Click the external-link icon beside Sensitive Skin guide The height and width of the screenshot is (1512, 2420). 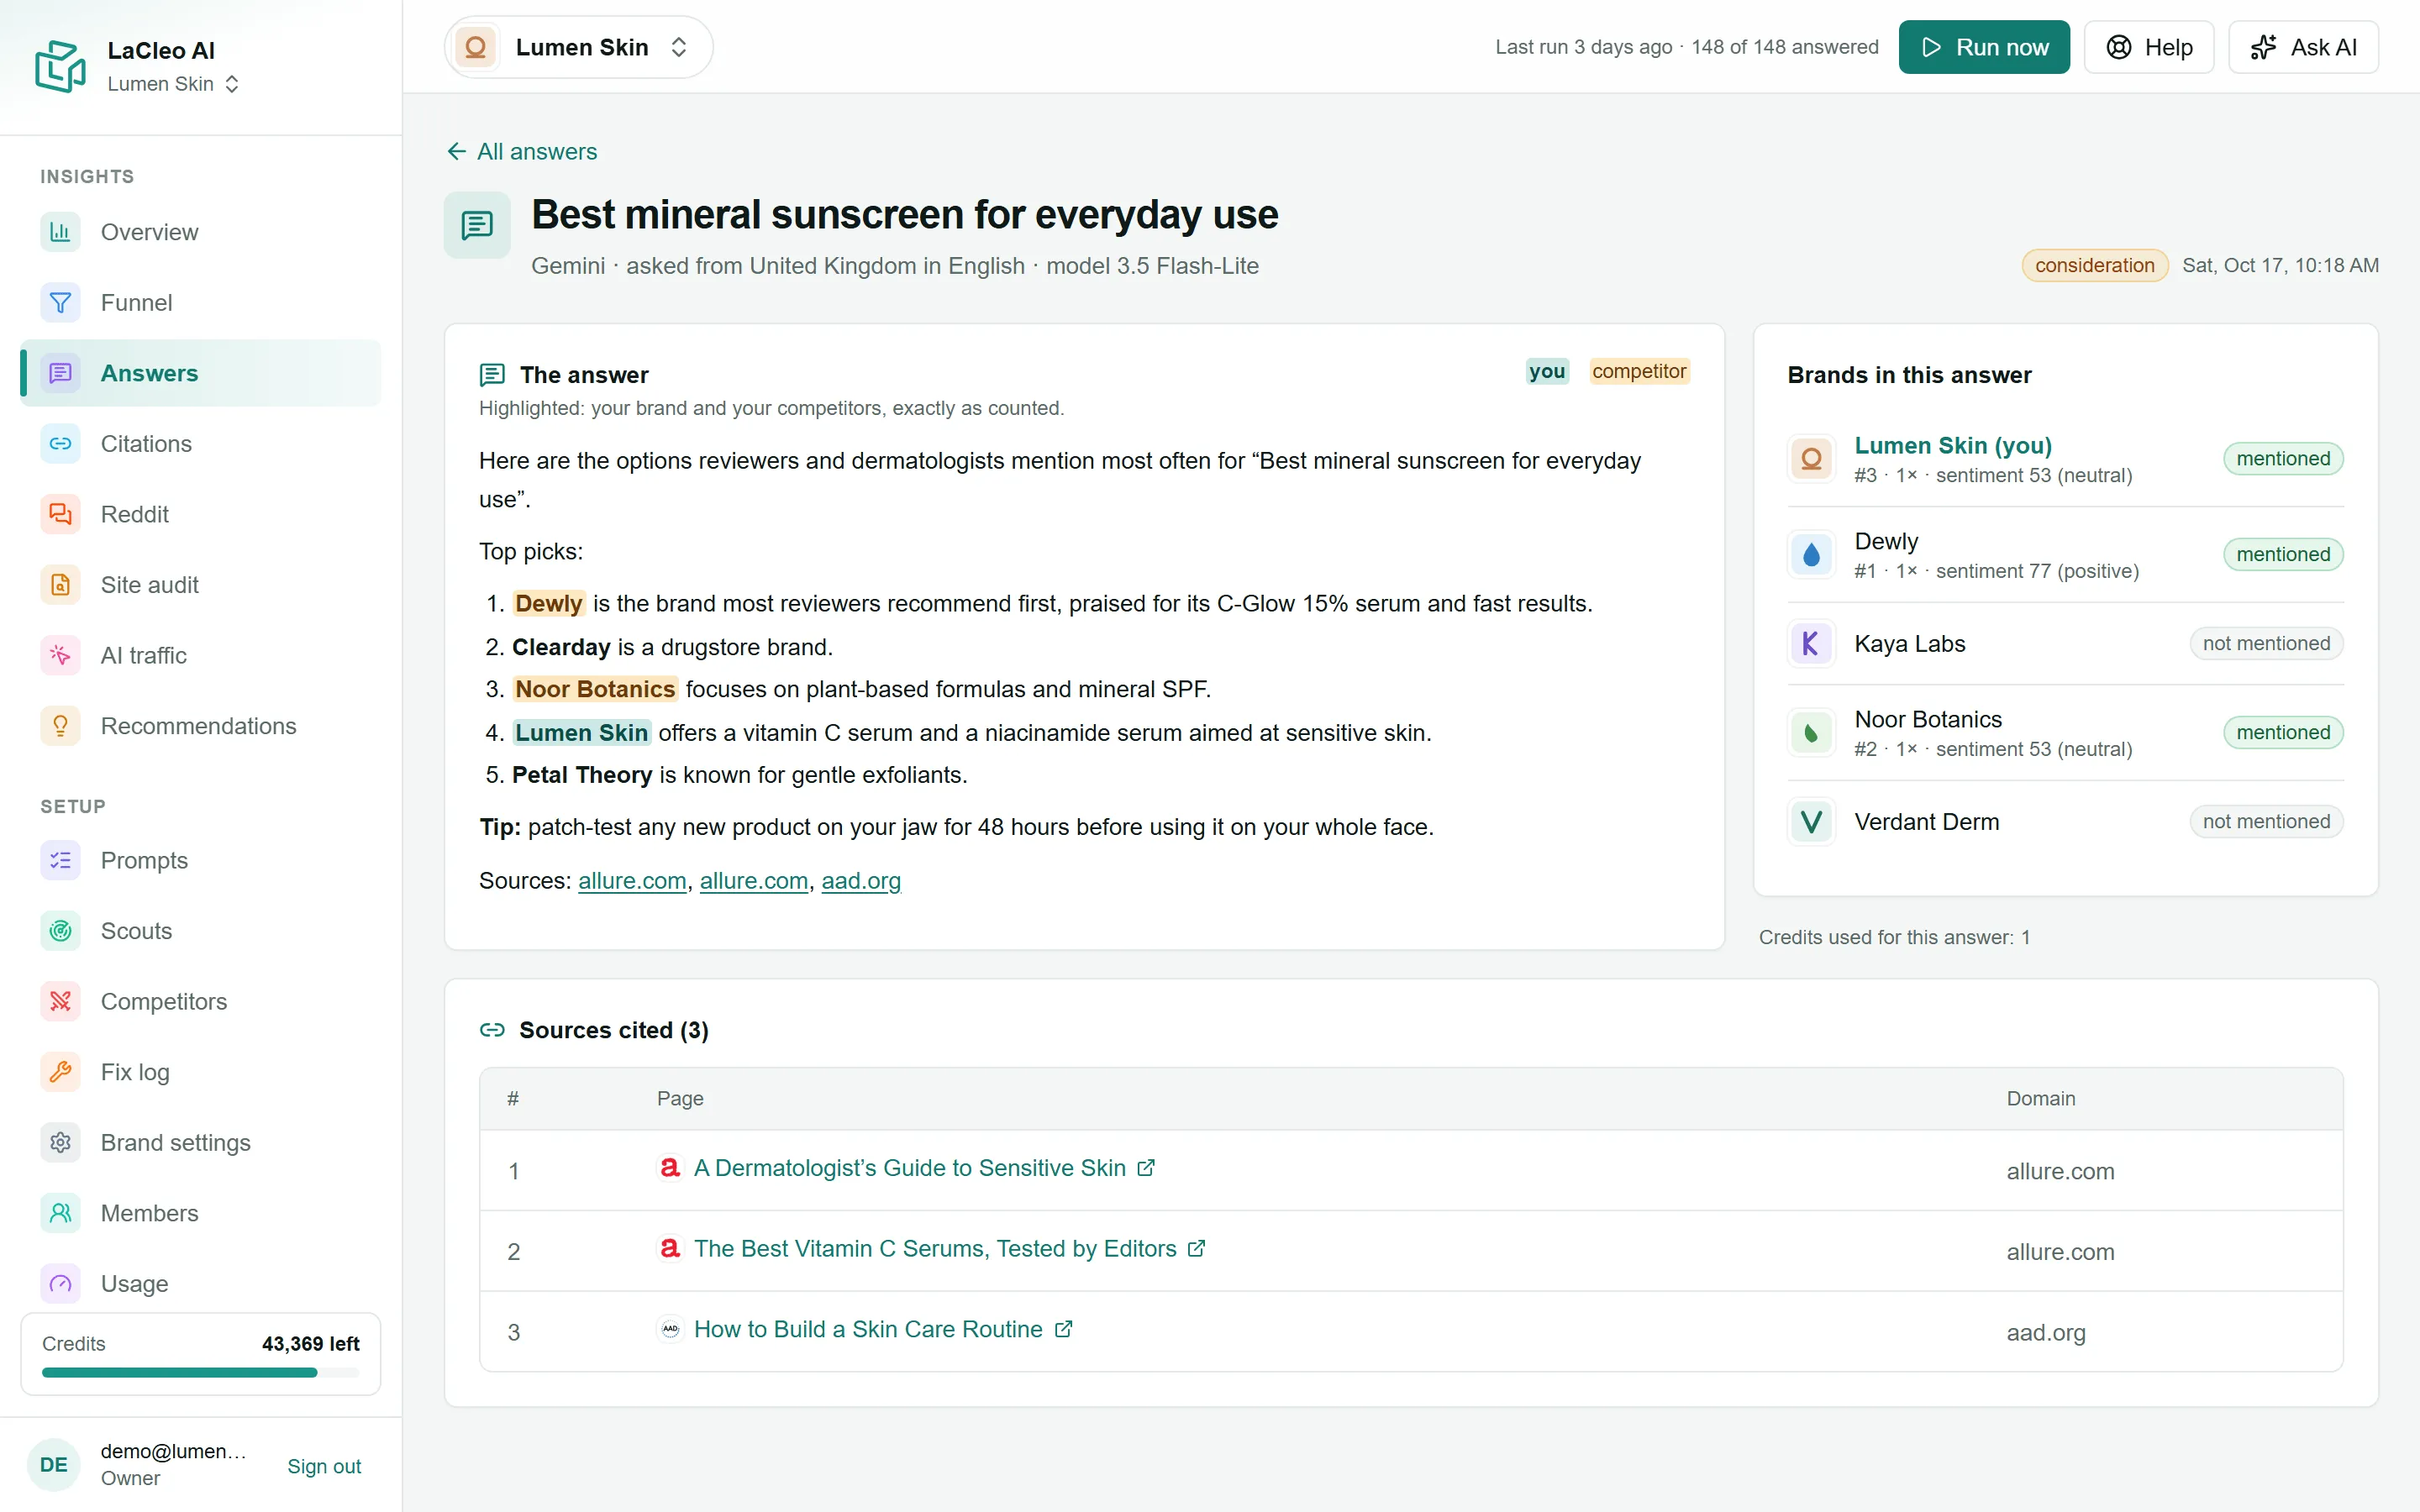click(1146, 1167)
